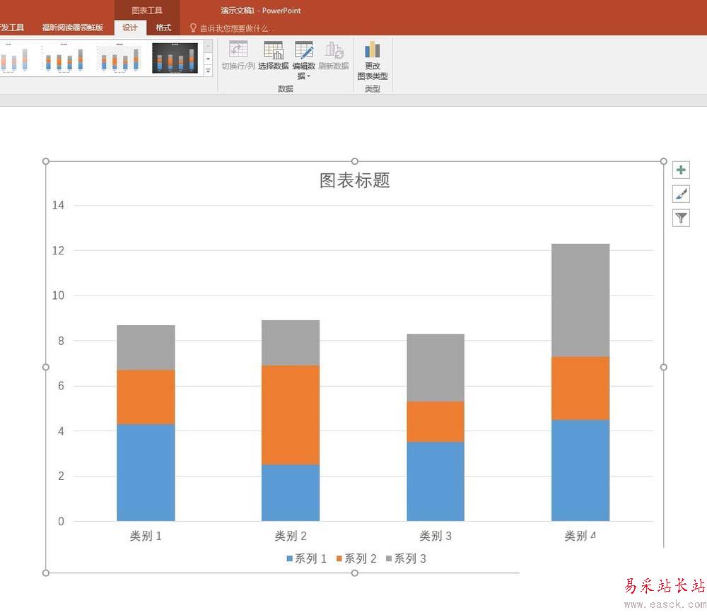Viewport: 707px width, 615px height.
Task: Click the lightbulb Tell Me icon
Action: tap(193, 28)
